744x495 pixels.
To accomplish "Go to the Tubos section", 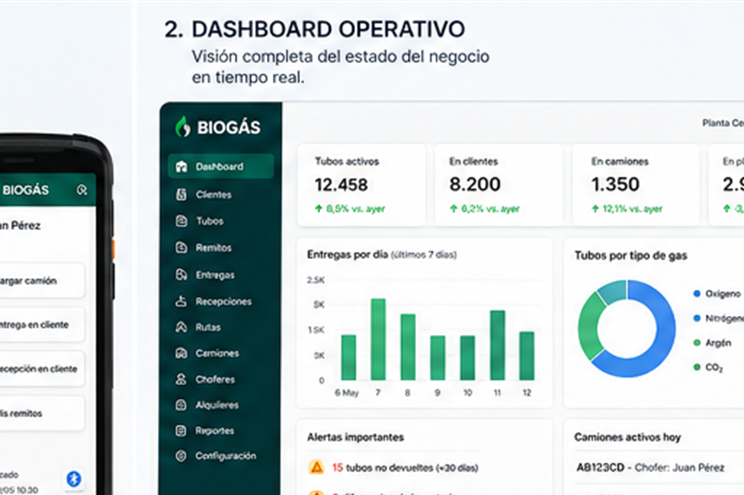I will (x=221, y=221).
